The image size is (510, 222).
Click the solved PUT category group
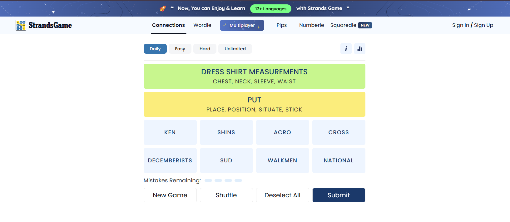coord(255,104)
